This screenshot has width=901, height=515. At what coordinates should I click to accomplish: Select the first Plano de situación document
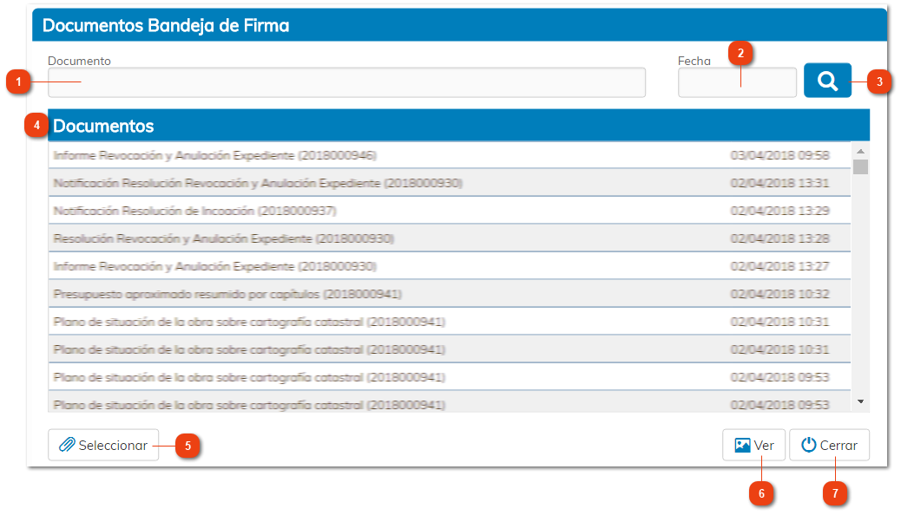tap(347, 321)
